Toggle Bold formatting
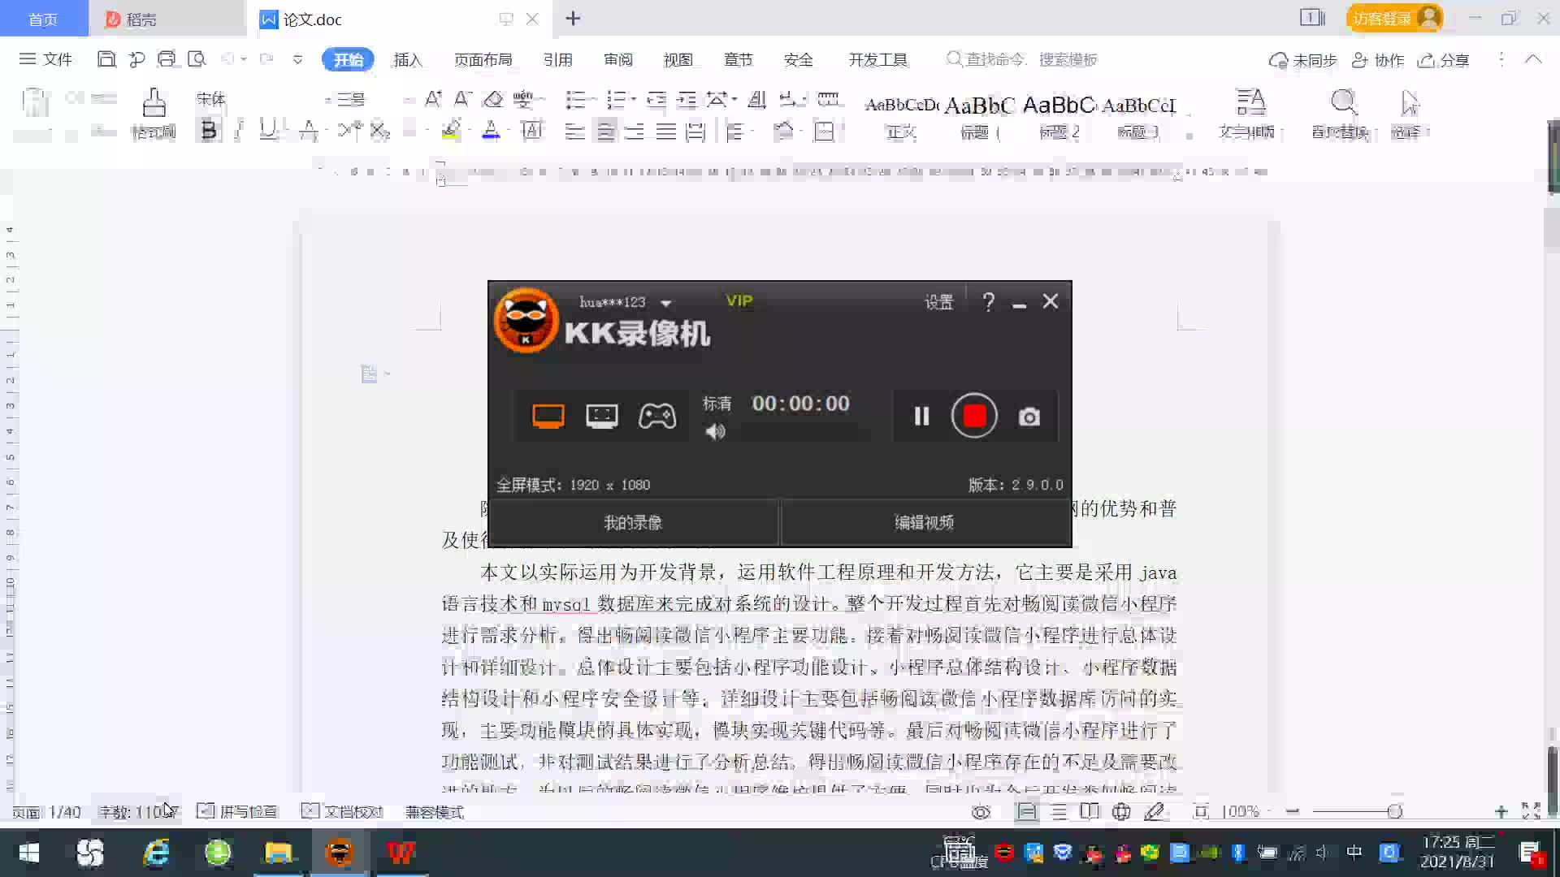This screenshot has width=1560, height=877. [209, 130]
